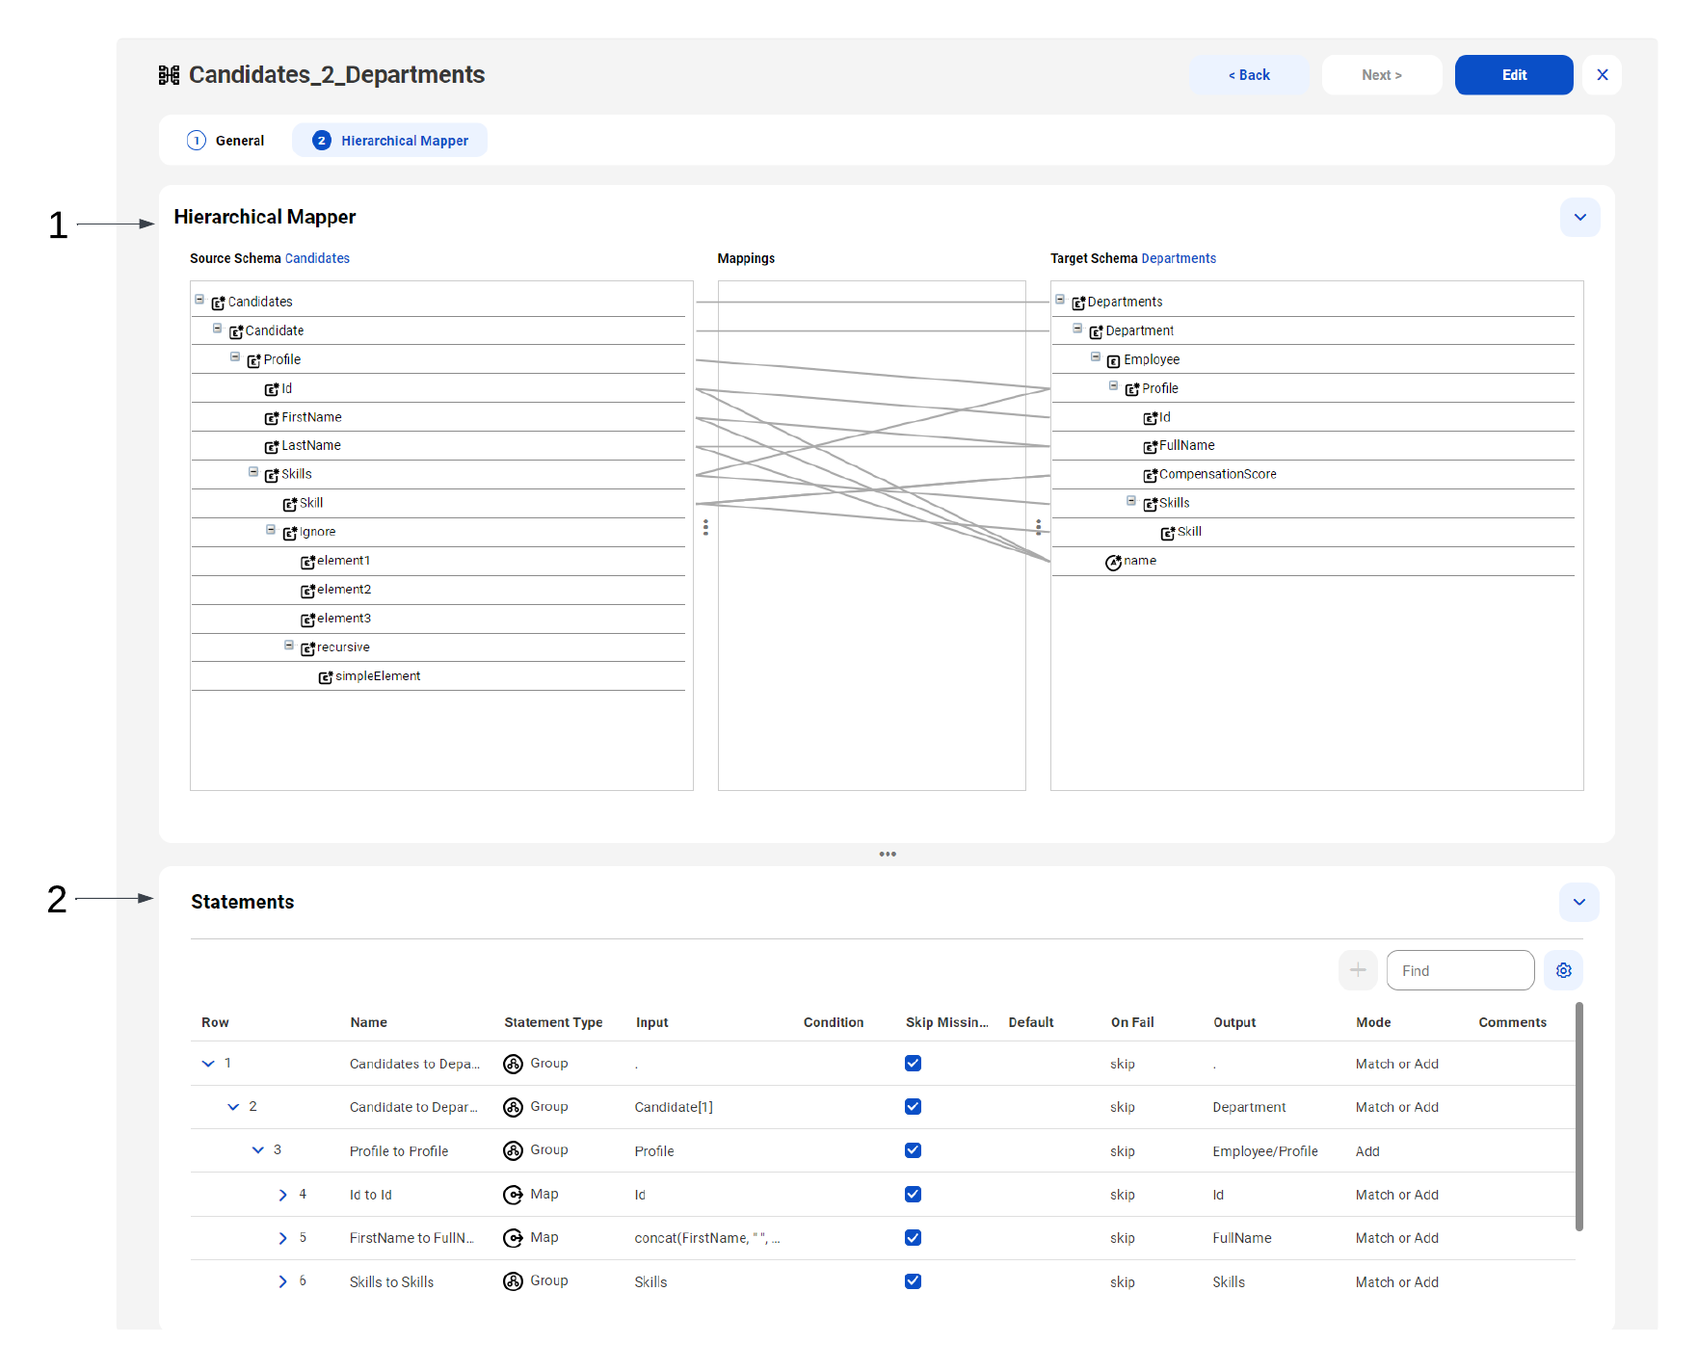Click the source Profile element icon

(254, 360)
